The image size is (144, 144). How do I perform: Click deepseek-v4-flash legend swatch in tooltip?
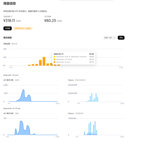[x=54, y=59]
